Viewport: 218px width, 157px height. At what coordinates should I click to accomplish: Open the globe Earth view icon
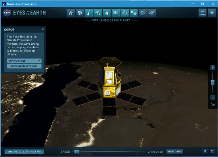click(x=80, y=13)
